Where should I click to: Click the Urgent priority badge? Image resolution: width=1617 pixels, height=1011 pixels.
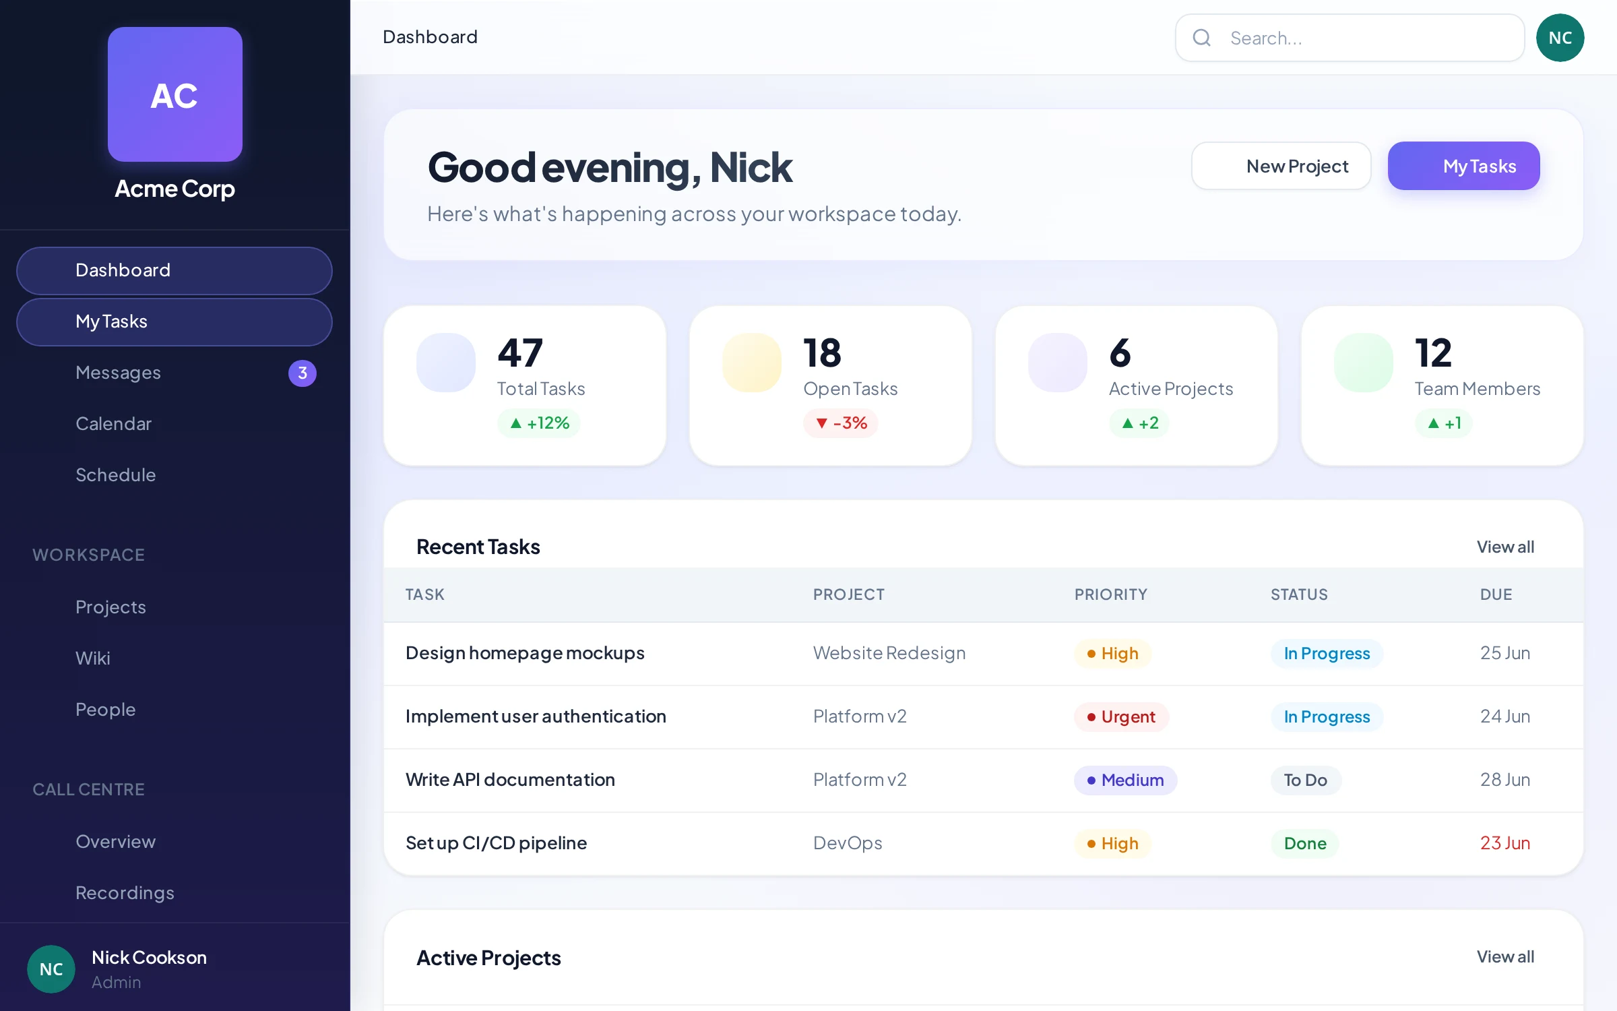click(1121, 717)
